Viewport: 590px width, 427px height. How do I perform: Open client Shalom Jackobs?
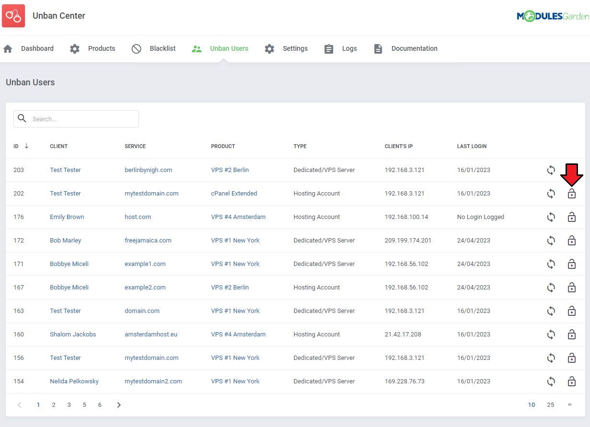click(73, 335)
